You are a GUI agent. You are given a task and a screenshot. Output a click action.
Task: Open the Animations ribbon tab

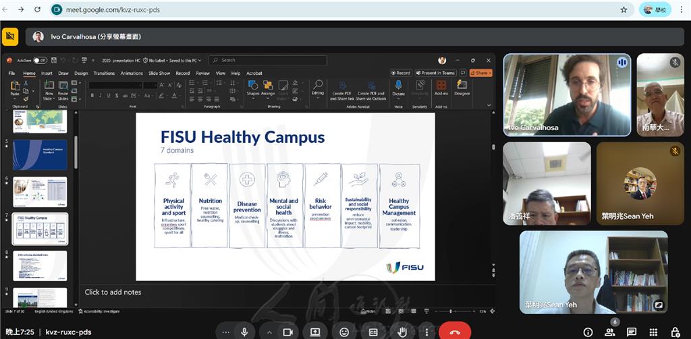[x=132, y=73]
